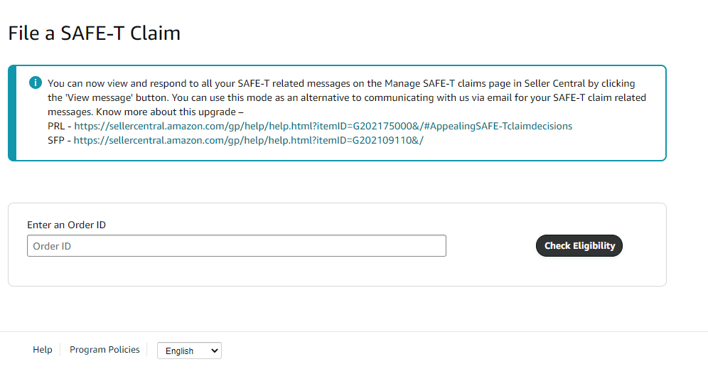Go to Program Policies in the footer
Viewport: 708px width, 374px height.
(104, 350)
